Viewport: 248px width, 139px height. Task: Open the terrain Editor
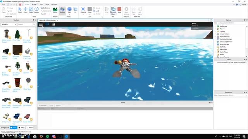pos(55,10)
